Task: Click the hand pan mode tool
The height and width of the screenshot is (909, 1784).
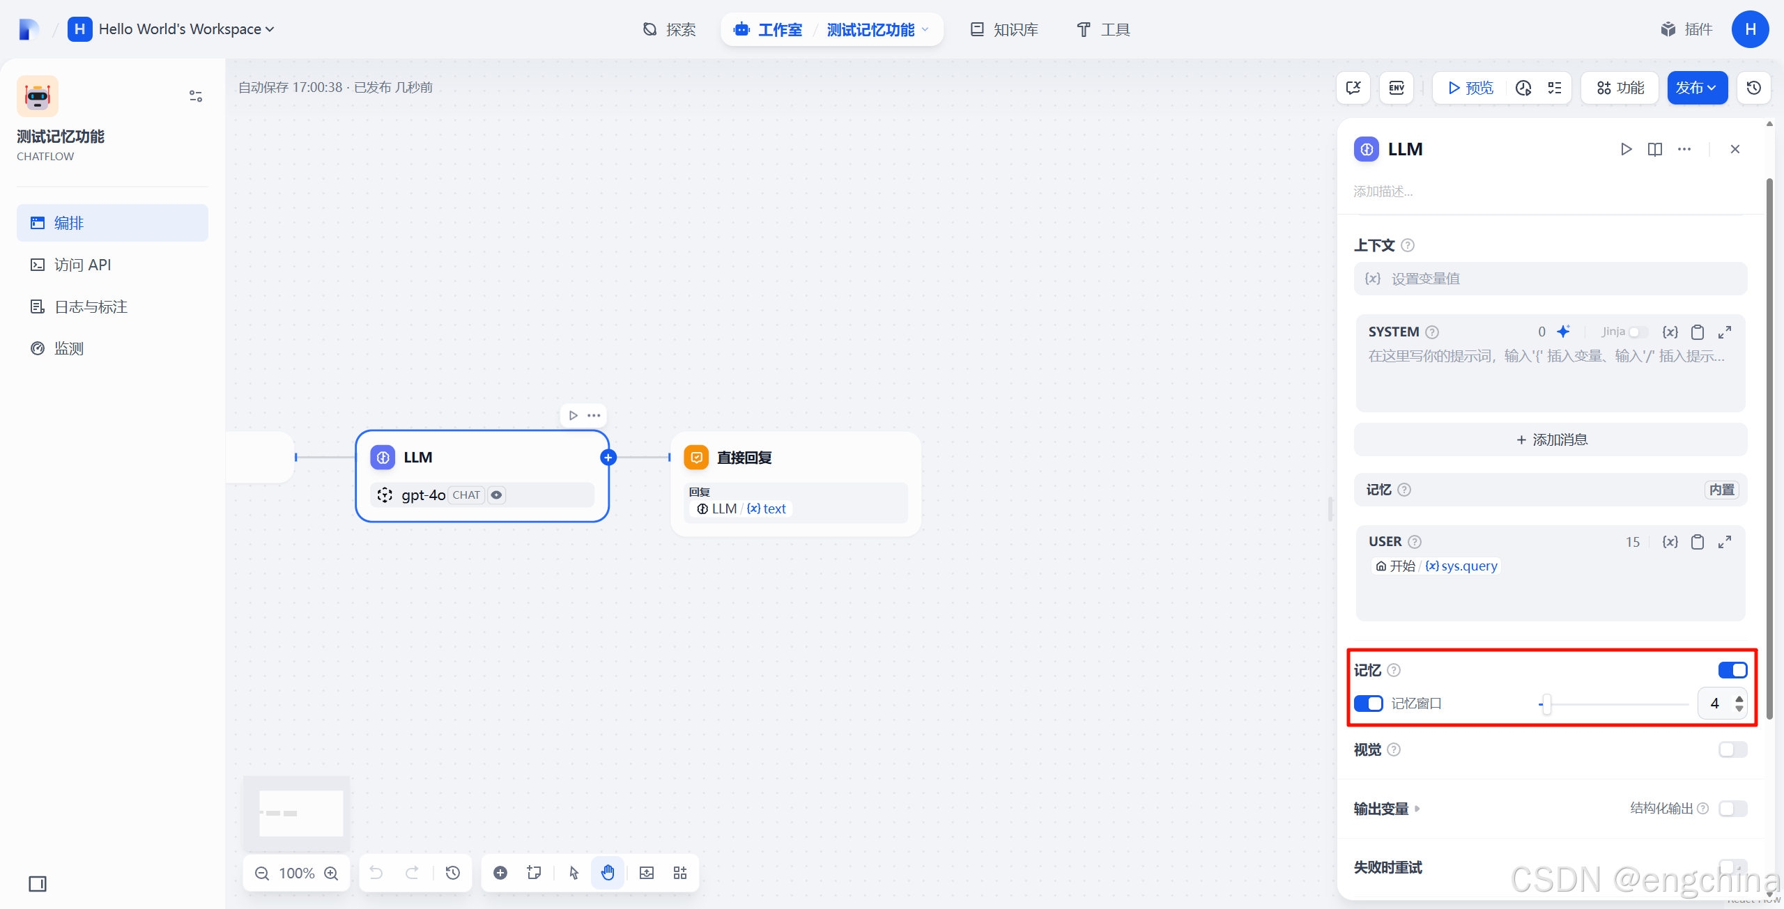Action: [x=608, y=873]
